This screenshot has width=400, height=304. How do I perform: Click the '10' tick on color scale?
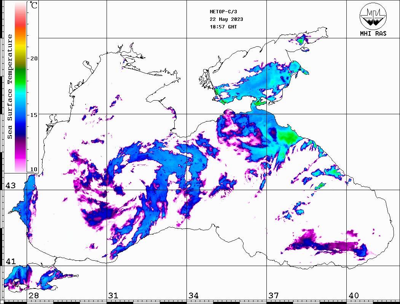pos(33,169)
